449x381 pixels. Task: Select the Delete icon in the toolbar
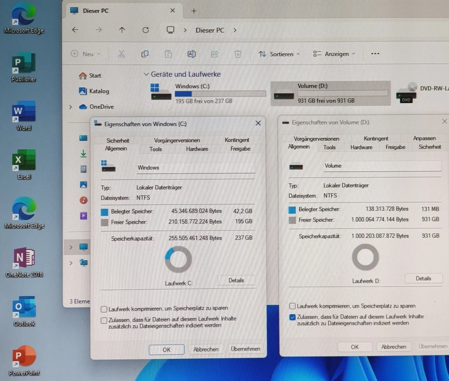point(238,54)
